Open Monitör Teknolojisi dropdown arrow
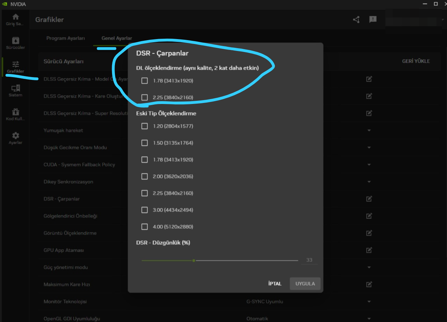447x322 pixels. pyautogui.click(x=369, y=301)
